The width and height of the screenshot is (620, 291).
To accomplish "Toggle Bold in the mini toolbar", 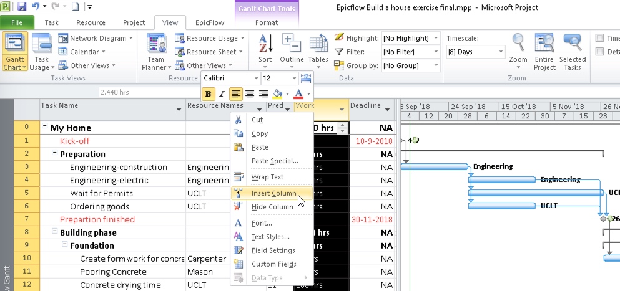I will 208,94.
